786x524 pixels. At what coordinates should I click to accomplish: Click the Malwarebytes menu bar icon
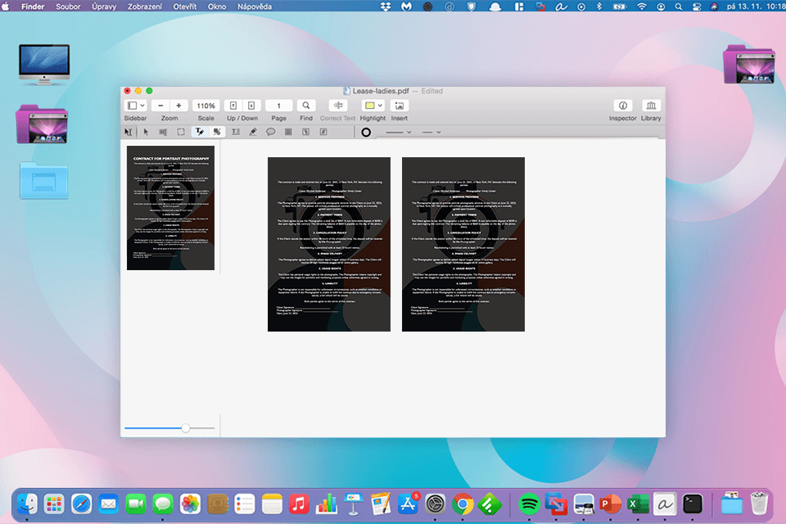407,7
